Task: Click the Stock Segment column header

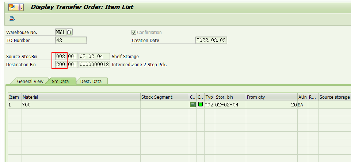Action: (164, 97)
